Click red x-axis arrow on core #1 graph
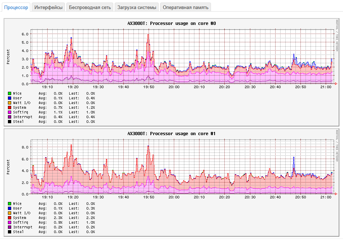The image size is (343, 245). [x=336, y=194]
